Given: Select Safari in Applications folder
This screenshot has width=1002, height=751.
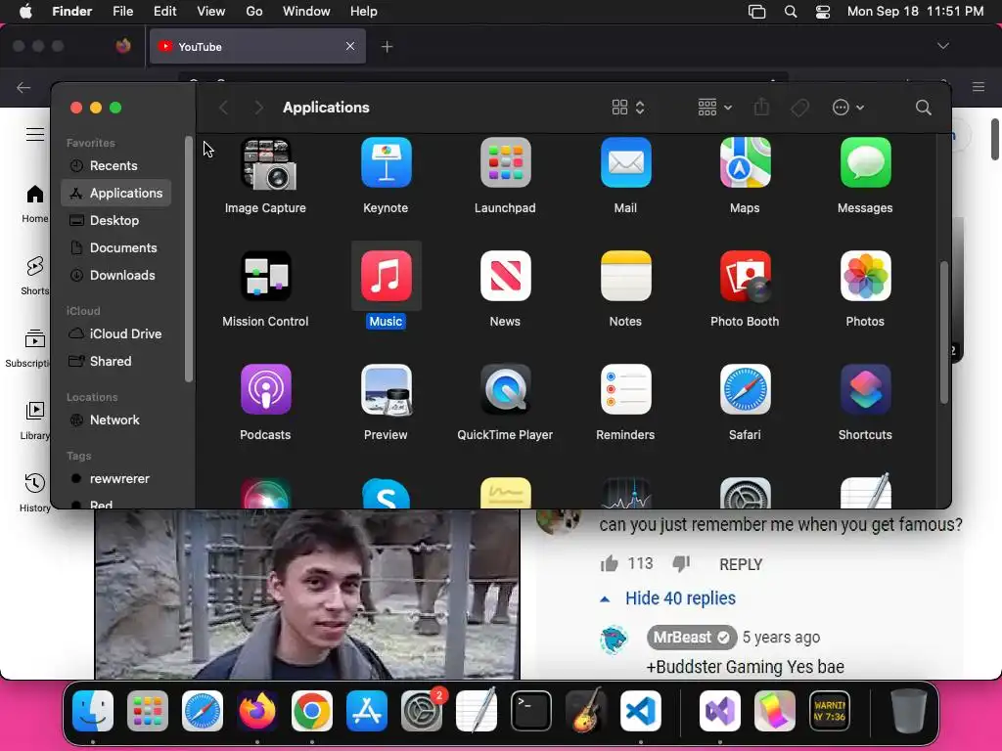Looking at the screenshot, I should click(745, 389).
